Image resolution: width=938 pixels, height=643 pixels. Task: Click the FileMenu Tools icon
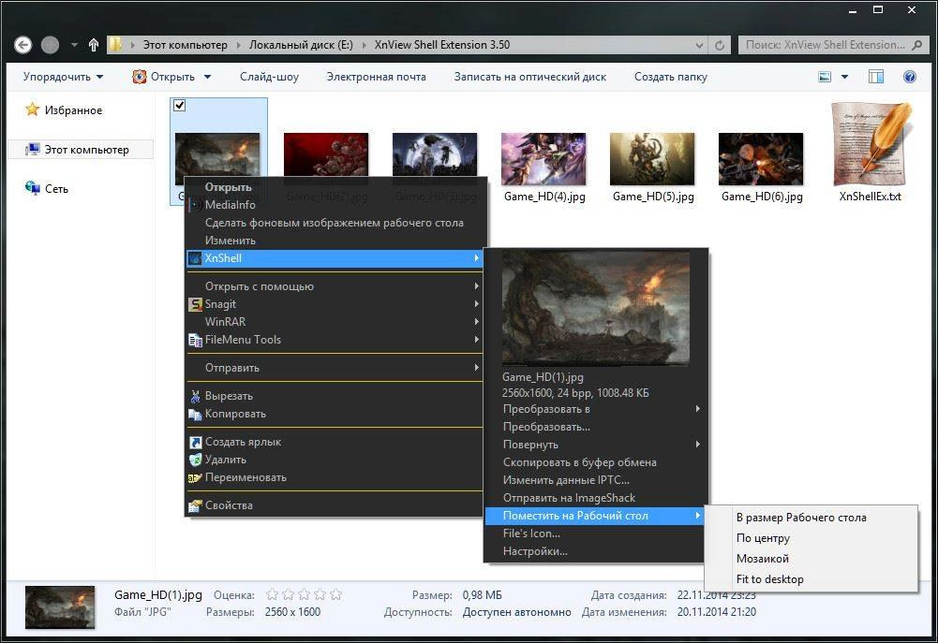[195, 340]
